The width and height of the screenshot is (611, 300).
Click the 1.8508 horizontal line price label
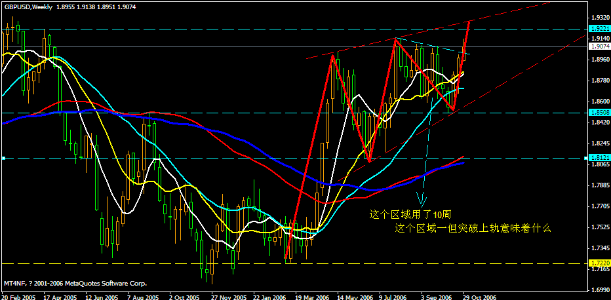[x=599, y=113]
